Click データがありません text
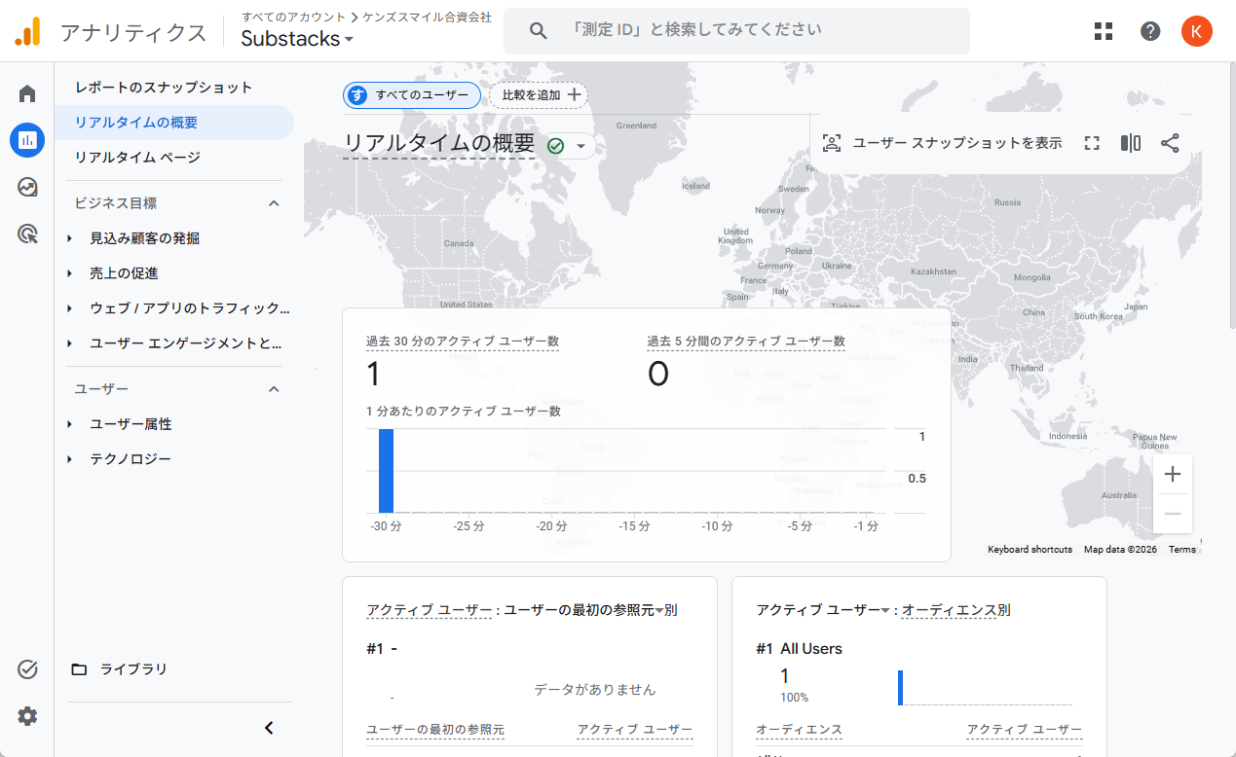 click(x=594, y=690)
